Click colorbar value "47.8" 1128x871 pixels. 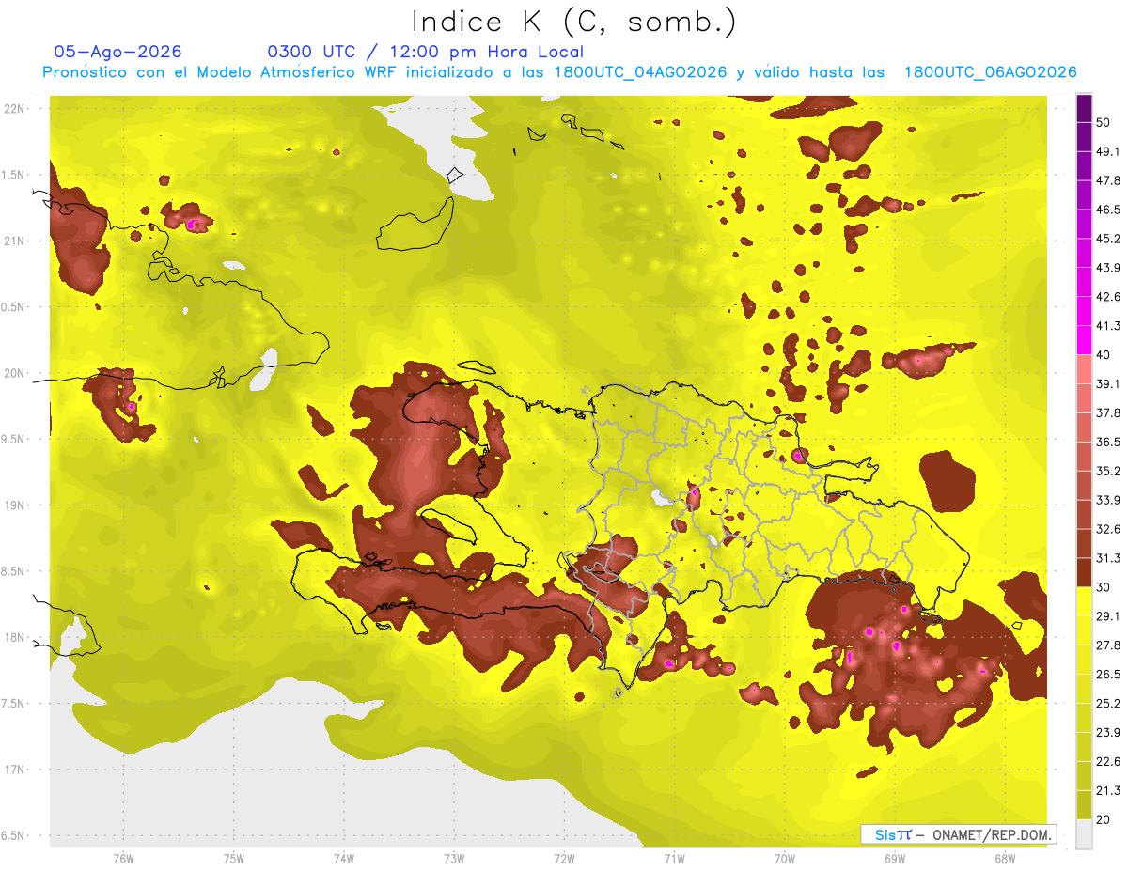1107,180
